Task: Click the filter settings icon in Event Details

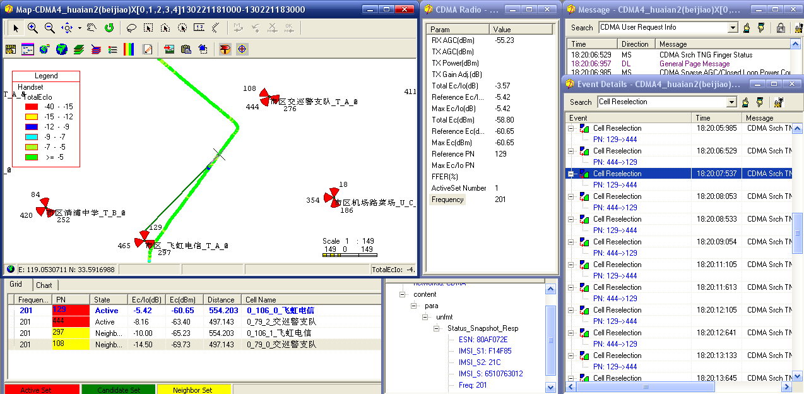Action: (x=777, y=102)
